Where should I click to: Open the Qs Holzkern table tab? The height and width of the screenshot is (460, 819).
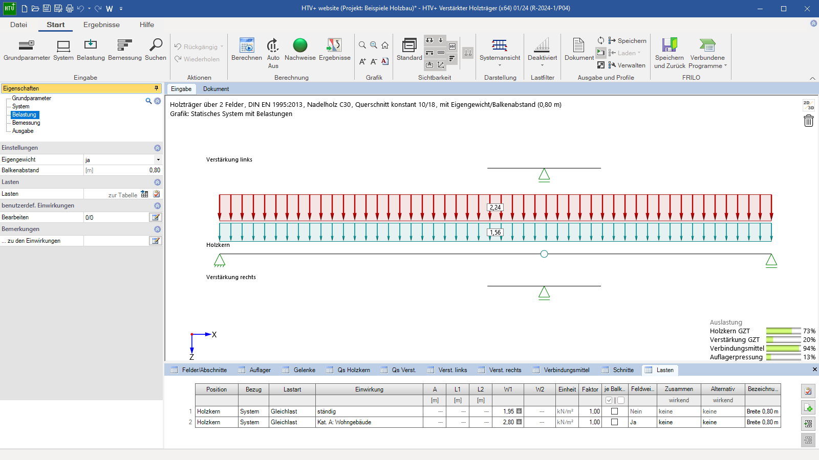click(x=348, y=370)
